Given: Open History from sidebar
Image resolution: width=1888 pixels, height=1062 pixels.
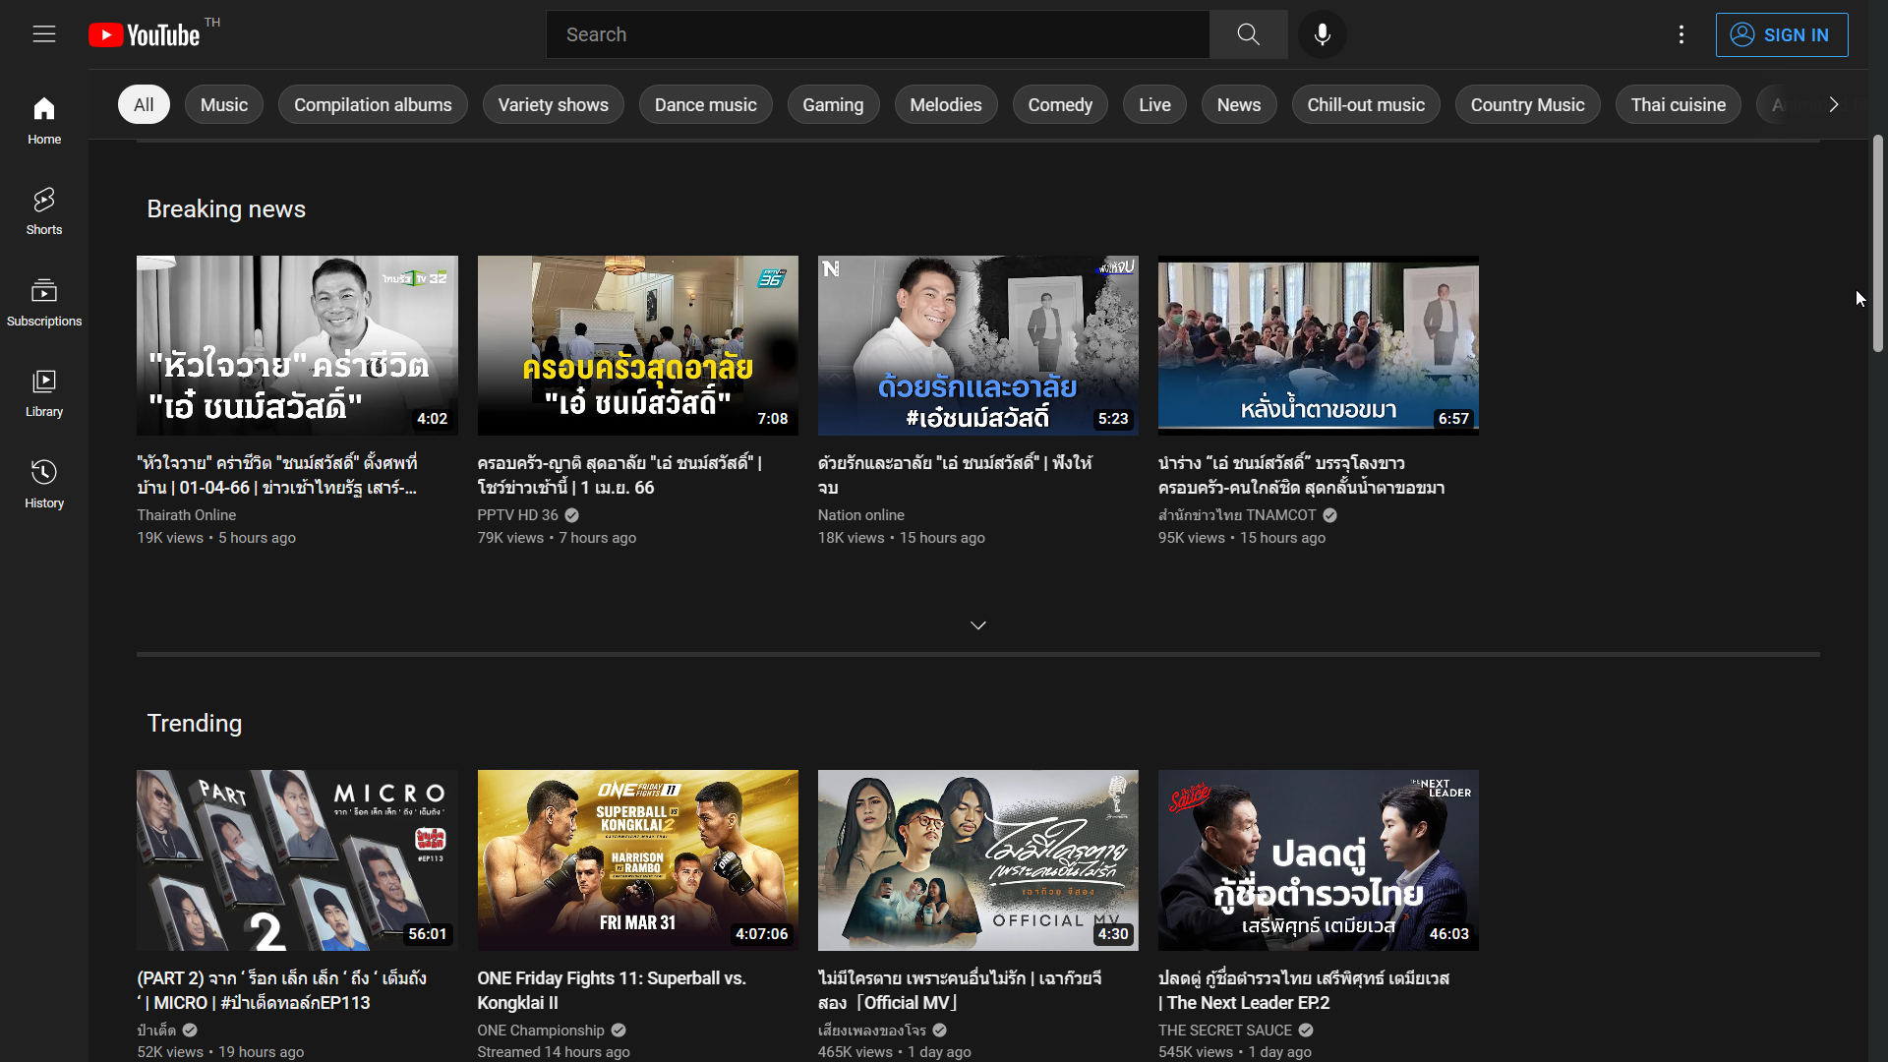Looking at the screenshot, I should [x=44, y=485].
